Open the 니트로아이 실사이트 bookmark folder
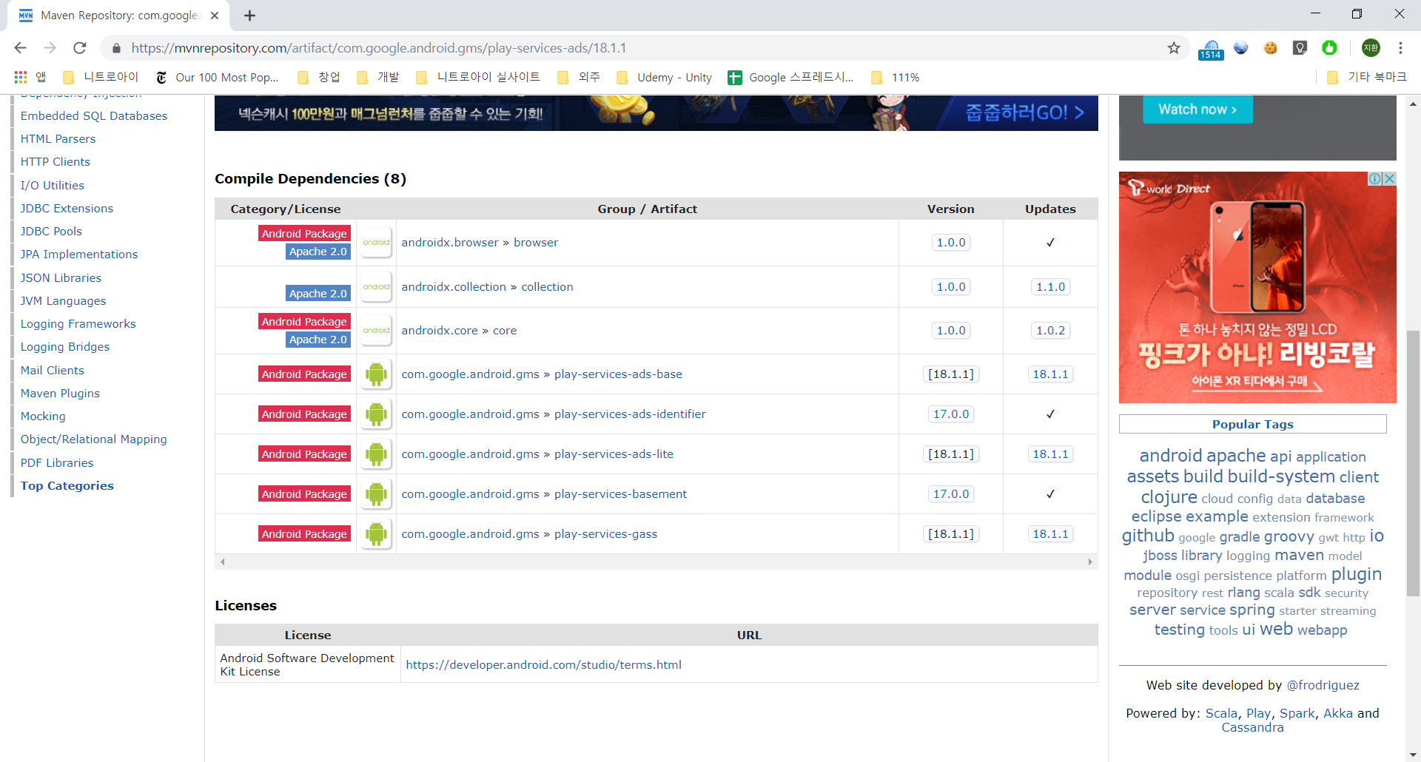Viewport: 1421px width, 762px height. click(478, 77)
